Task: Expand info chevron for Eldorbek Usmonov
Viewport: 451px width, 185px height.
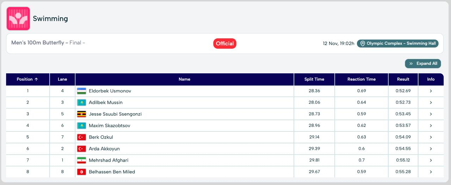Action: (x=431, y=91)
